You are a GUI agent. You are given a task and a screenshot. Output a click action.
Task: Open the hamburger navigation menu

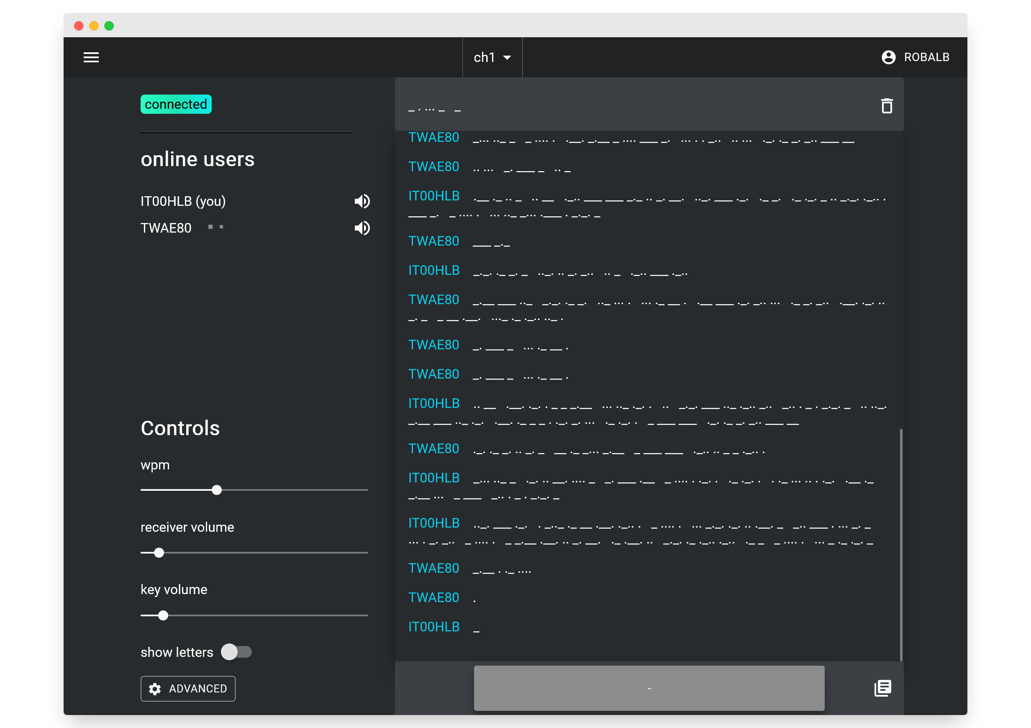coord(91,57)
